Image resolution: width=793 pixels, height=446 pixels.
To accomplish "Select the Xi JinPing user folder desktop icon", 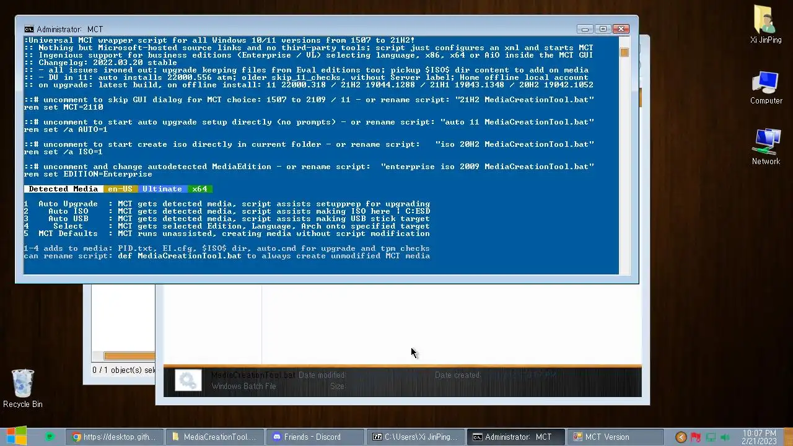I will 766,25.
